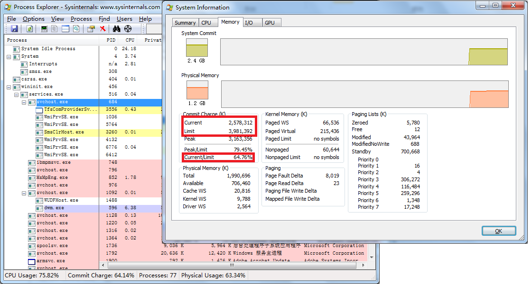Click the smss.exe process icon
This screenshot has height=284, width=532.
24,72
